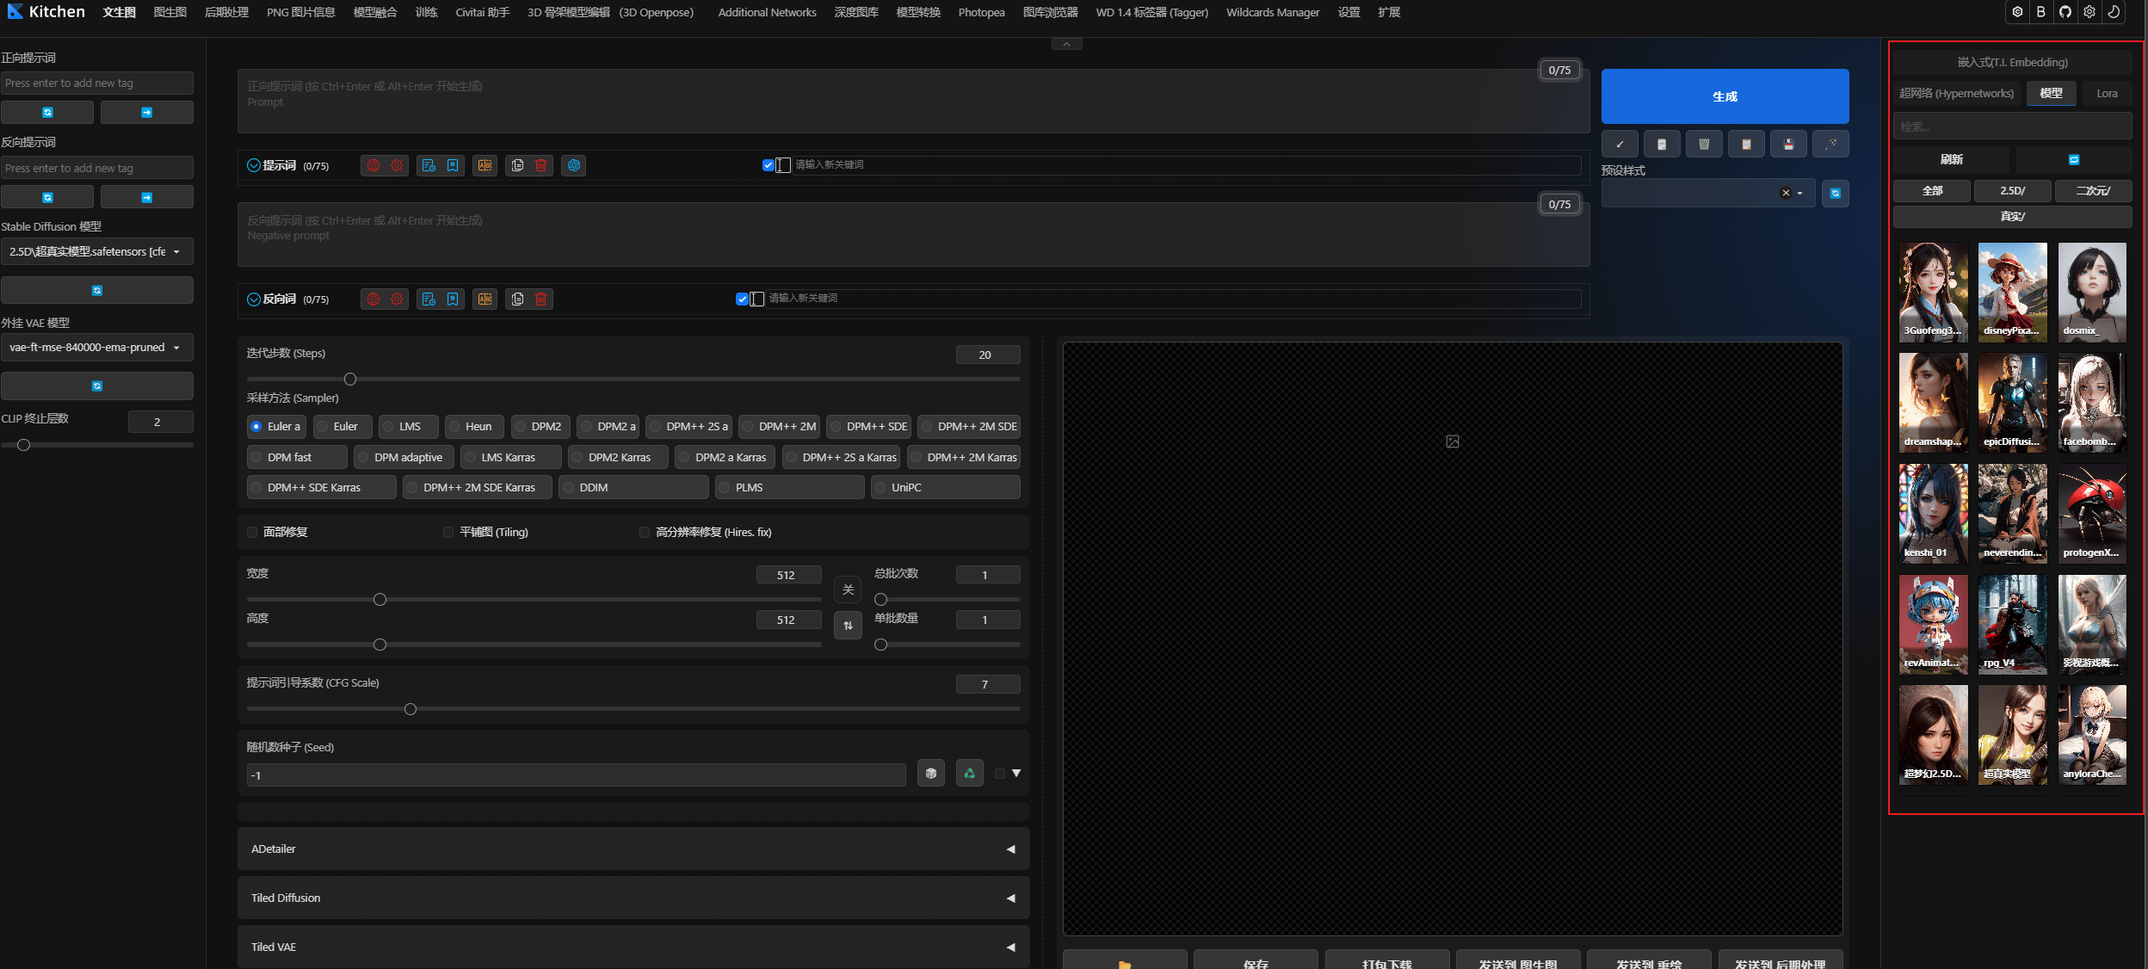The height and width of the screenshot is (969, 2148).
Task: Click the clipboard icon under 生成
Action: coord(1746,145)
